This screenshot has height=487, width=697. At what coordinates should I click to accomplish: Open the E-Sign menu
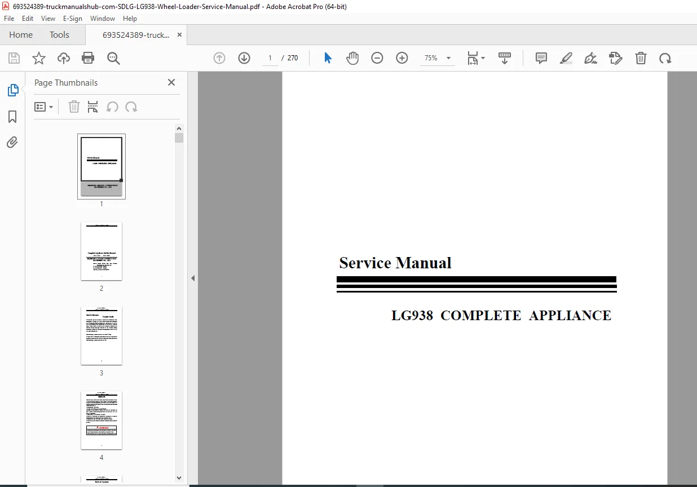pos(73,19)
